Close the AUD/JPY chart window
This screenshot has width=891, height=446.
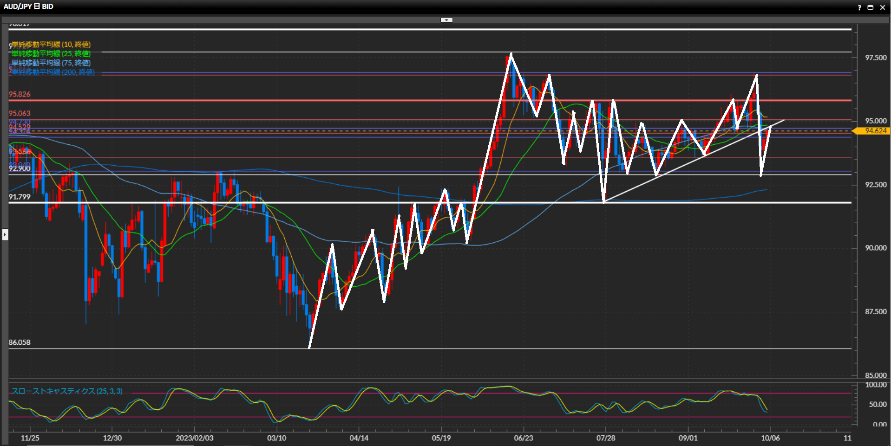(883, 7)
